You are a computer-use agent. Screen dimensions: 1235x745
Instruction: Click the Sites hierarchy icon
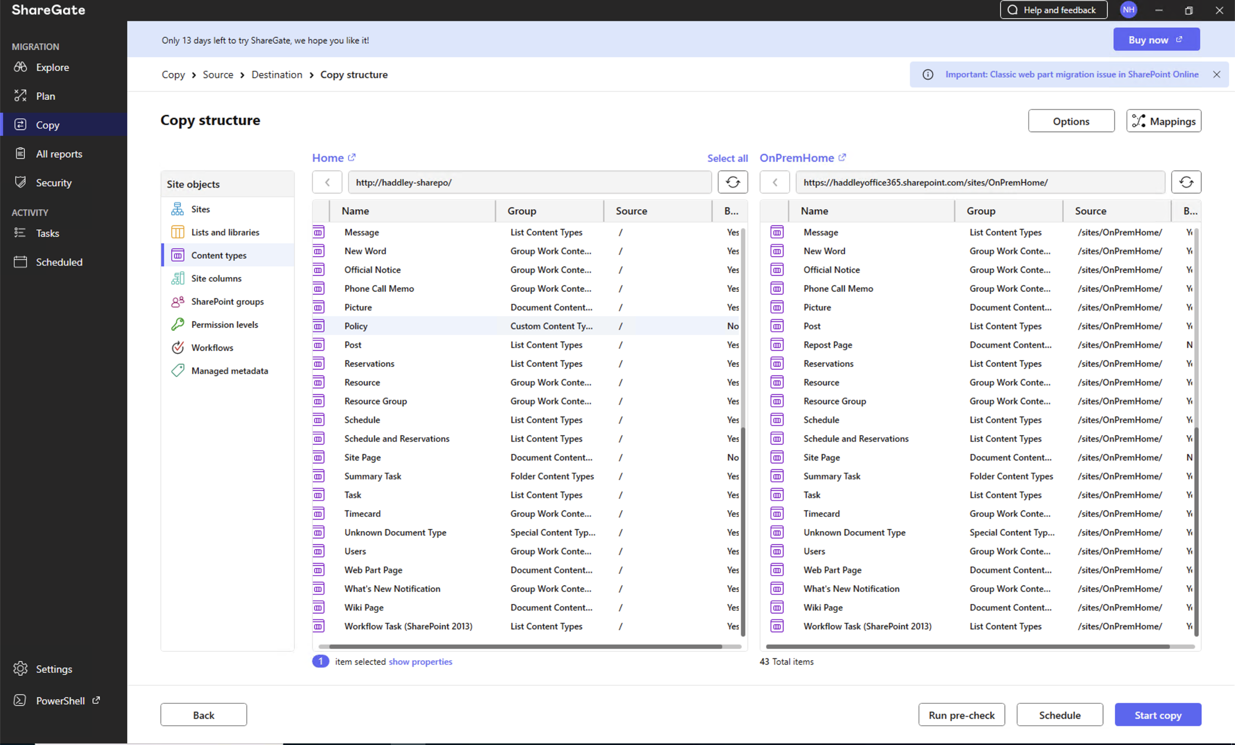coord(177,209)
